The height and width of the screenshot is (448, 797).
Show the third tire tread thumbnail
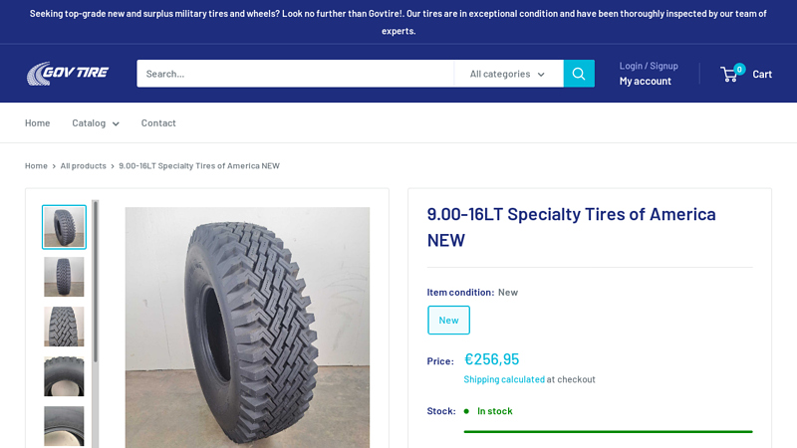[x=64, y=327]
